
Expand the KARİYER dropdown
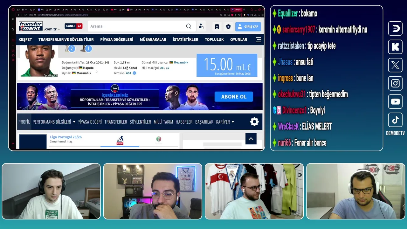225,122
